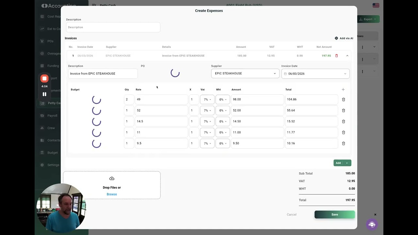Image resolution: width=418 pixels, height=235 pixels.
Task: Click the cloud upload icon
Action: click(112, 179)
